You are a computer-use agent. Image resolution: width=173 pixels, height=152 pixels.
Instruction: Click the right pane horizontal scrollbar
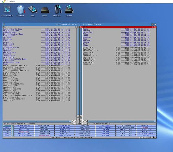click(x=122, y=121)
